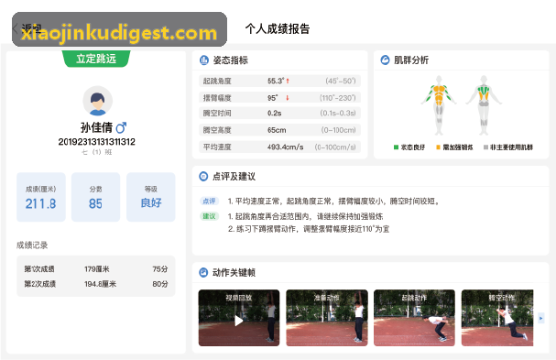Open the 腾空动作 keyframe thumbnail

click(497, 318)
